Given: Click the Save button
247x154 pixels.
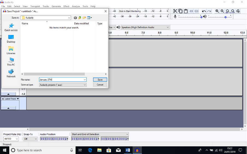Looking at the screenshot, I should point(100,80).
